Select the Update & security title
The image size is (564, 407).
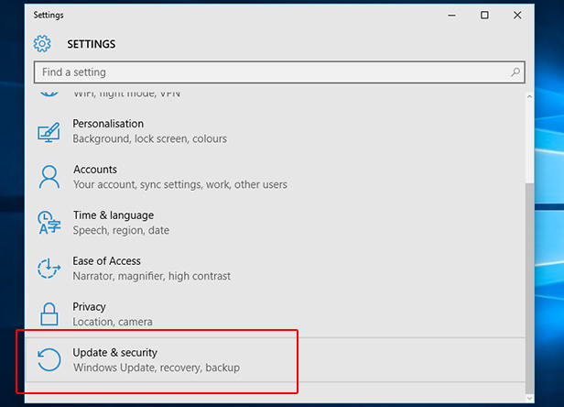(x=114, y=352)
